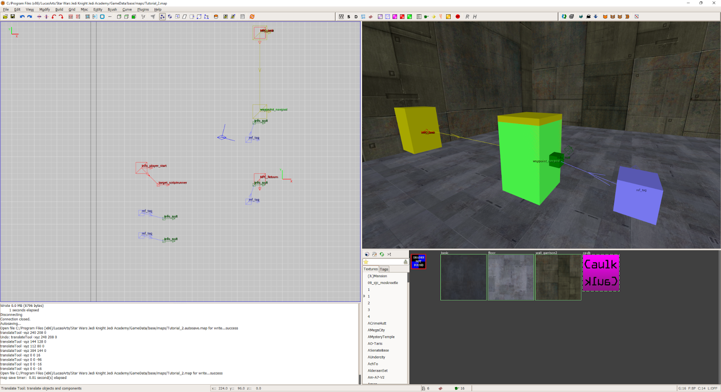Toggle the W filter button

[341, 17]
